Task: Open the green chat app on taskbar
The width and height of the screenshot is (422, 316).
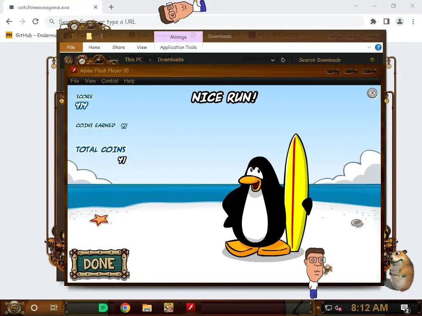Action: (103, 308)
